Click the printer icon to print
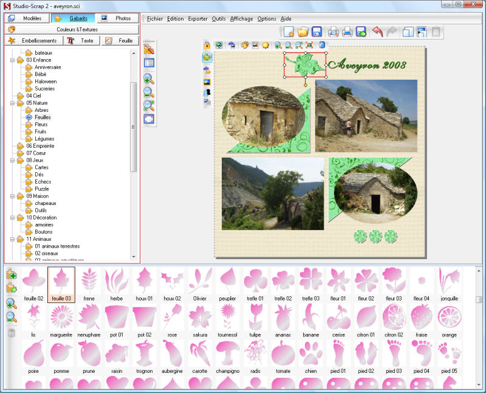This screenshot has width=486, height=393. click(347, 32)
